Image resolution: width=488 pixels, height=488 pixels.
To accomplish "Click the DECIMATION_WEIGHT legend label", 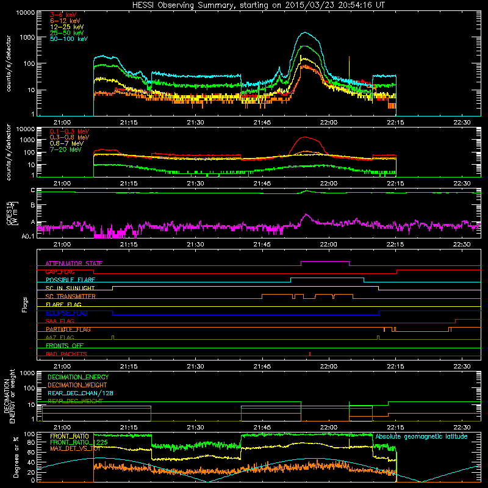I will (x=77, y=385).
